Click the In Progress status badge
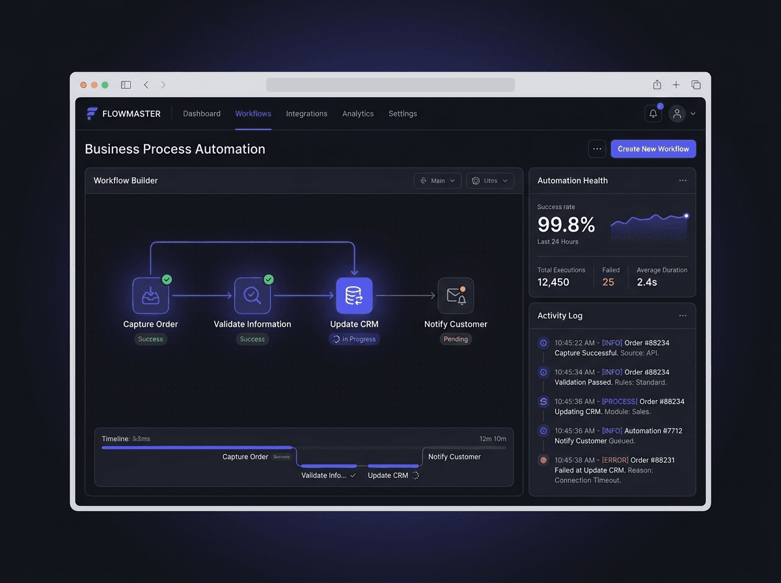The width and height of the screenshot is (781, 583). pyautogui.click(x=354, y=339)
